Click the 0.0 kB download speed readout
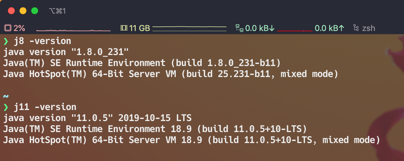Viewport: 404px width, 161px height. 260,28
